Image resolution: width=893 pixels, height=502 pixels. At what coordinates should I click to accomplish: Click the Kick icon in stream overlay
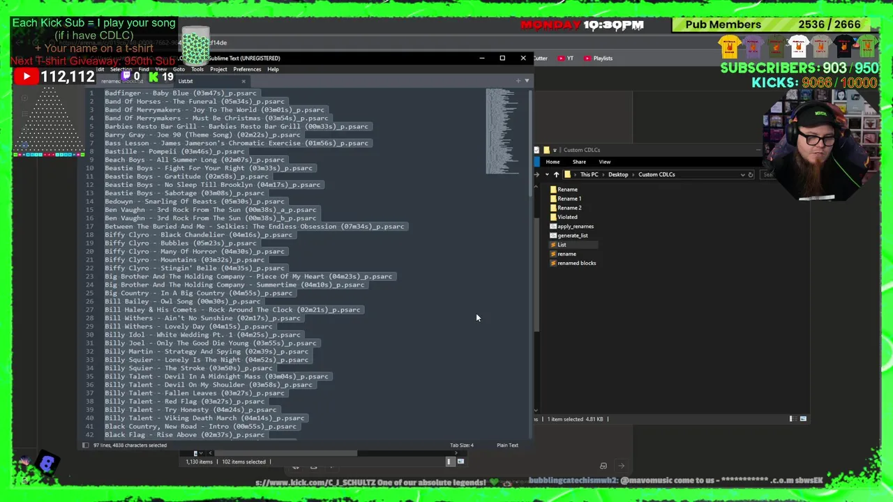tap(153, 77)
